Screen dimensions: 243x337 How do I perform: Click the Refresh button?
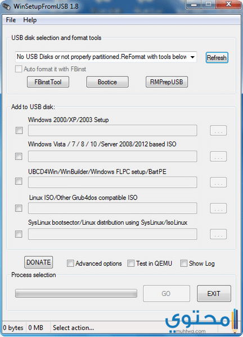[x=217, y=58]
